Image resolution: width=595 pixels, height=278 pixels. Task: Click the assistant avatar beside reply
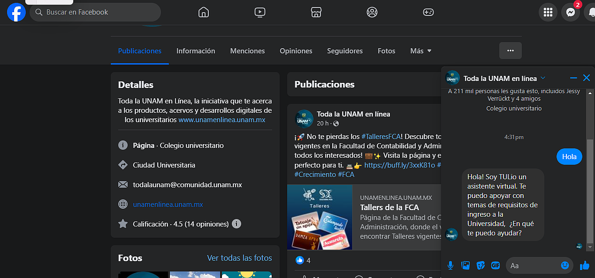pos(451,234)
